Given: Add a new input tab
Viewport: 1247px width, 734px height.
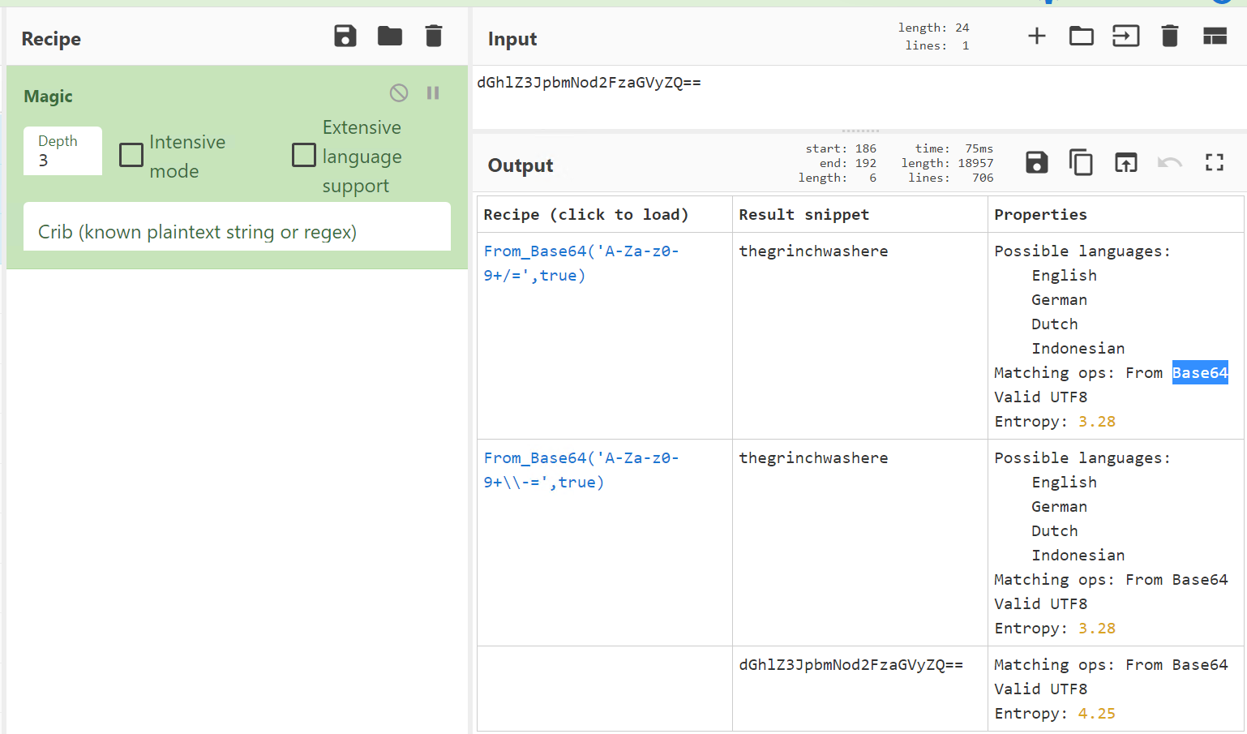Looking at the screenshot, I should [x=1036, y=36].
